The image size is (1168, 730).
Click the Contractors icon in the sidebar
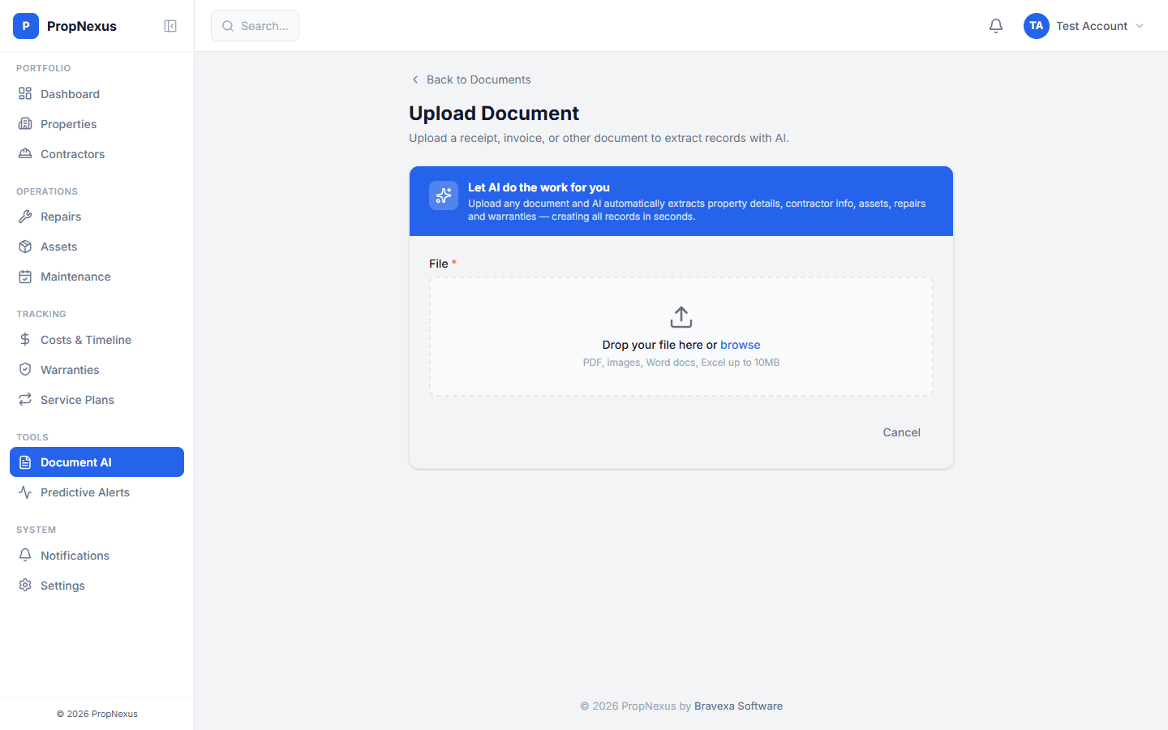(25, 153)
